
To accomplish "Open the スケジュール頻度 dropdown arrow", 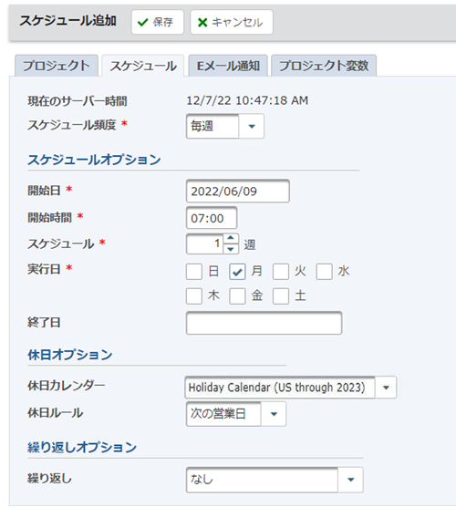I will (x=252, y=126).
